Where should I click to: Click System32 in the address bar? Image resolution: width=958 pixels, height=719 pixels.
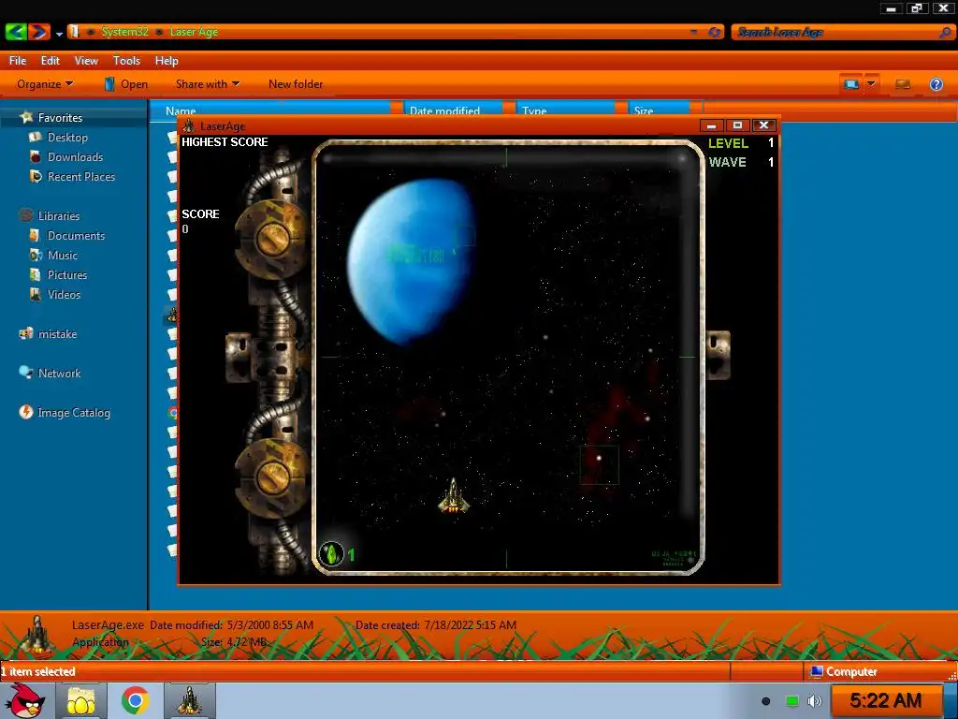[x=124, y=32]
